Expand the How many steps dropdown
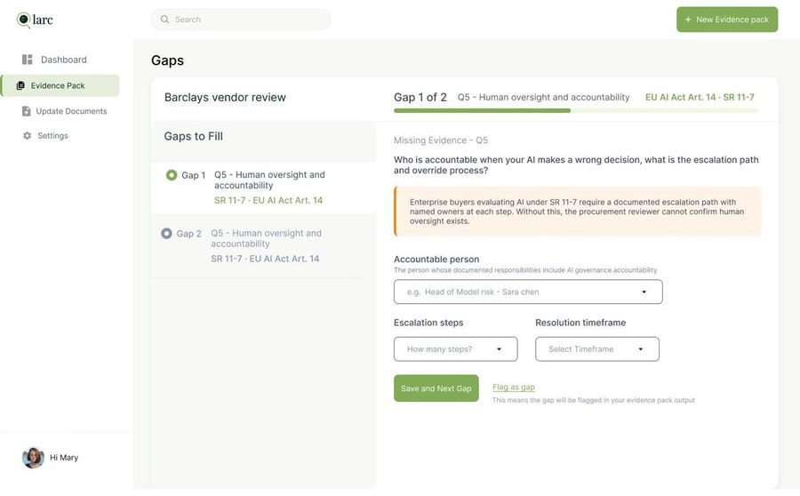Image resolution: width=800 pixels, height=496 pixels. [456, 349]
